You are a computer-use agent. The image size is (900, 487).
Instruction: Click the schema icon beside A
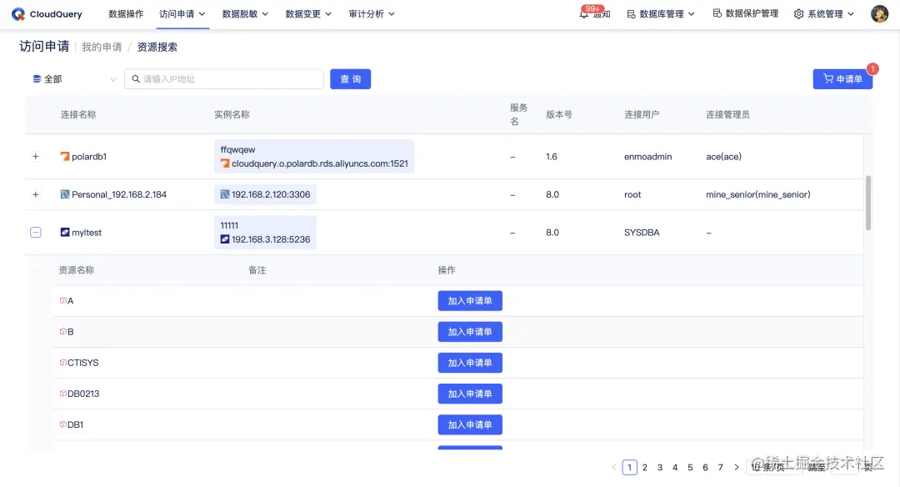63,300
